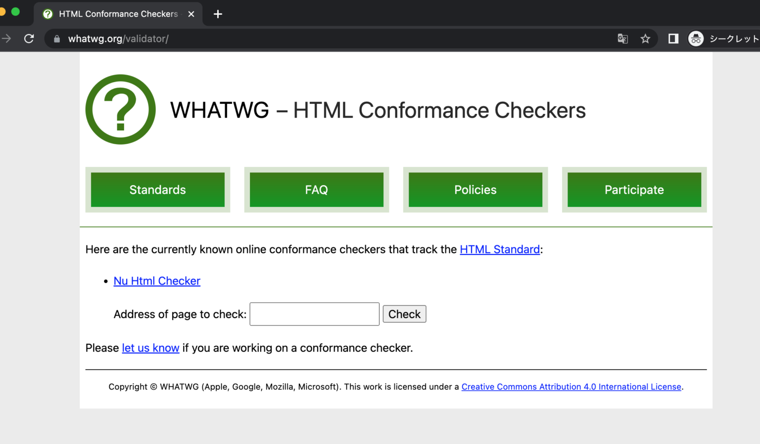Open Google Translate via the translate icon
This screenshot has width=760, height=444.
pyautogui.click(x=622, y=39)
